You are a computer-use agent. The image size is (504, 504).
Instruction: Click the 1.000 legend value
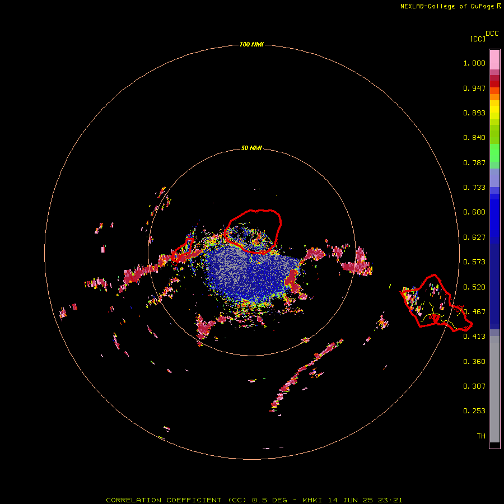(x=474, y=63)
